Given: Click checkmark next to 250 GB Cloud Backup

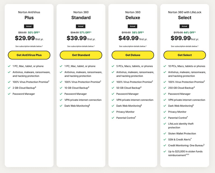Looking at the screenshot, I should 165,88.
